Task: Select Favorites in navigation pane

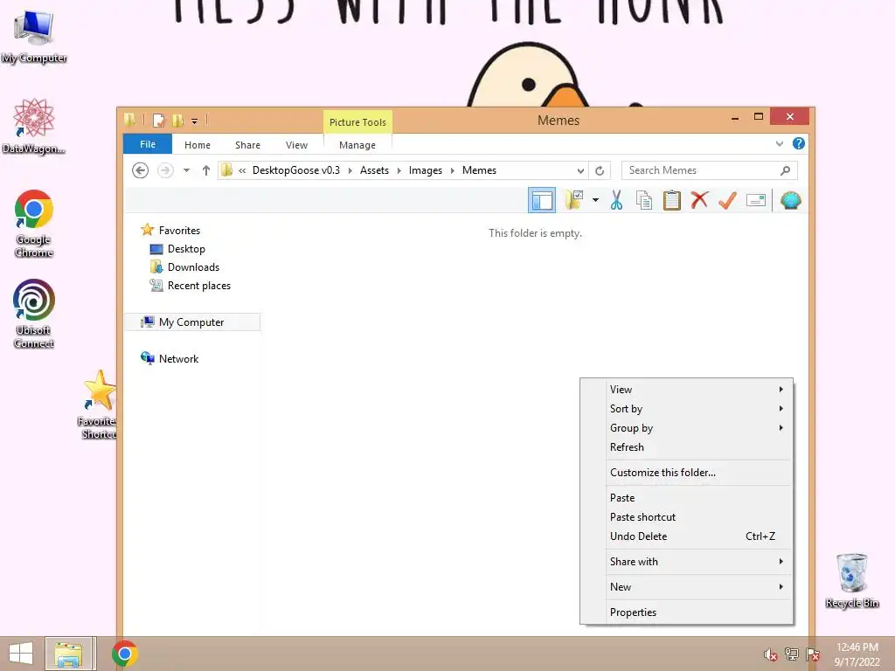Action: [x=179, y=230]
